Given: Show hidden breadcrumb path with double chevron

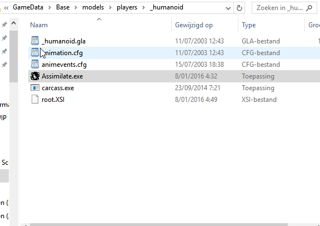Looking at the screenshot, I should (6, 8).
